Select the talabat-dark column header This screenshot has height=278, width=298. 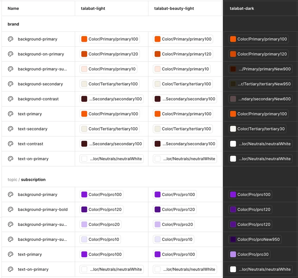click(242, 8)
